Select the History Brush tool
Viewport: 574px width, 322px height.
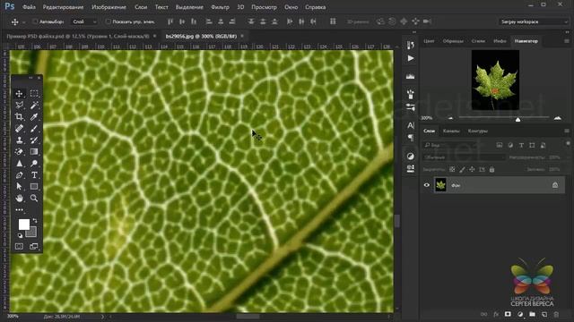34,140
